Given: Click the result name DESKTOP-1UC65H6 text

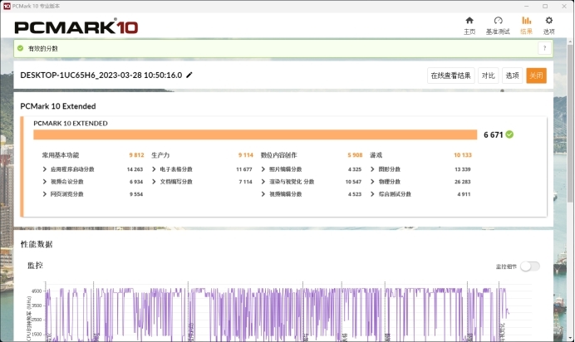Looking at the screenshot, I should point(101,75).
